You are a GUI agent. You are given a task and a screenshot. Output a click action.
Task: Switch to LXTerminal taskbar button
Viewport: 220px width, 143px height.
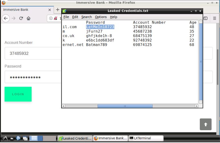(146, 138)
